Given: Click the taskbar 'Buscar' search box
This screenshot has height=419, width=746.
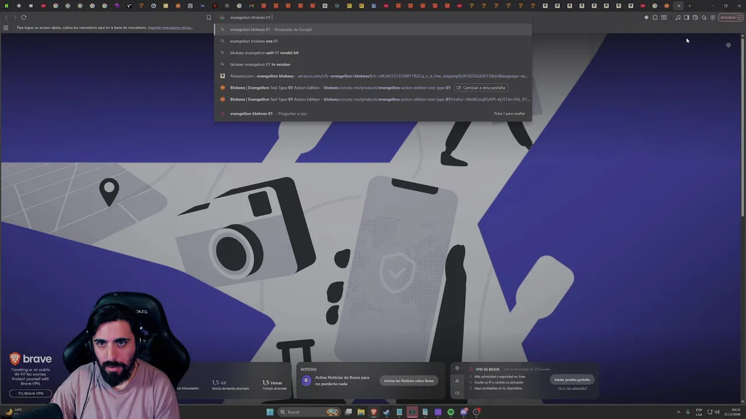Looking at the screenshot, I should 309,412.
